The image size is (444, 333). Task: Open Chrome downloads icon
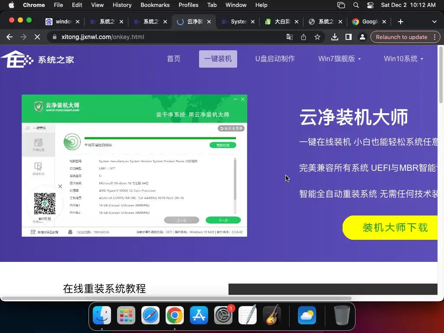click(x=335, y=37)
